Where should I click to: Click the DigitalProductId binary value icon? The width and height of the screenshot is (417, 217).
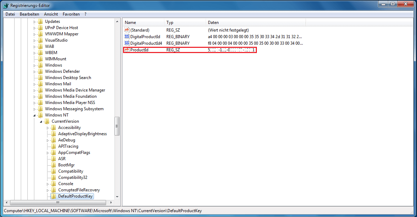[127, 36]
